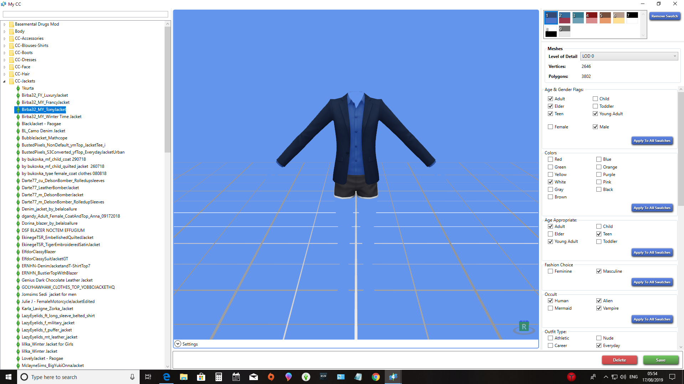Open the Birba32_MY_FrancyJacket package
The height and width of the screenshot is (384, 684).
45,102
